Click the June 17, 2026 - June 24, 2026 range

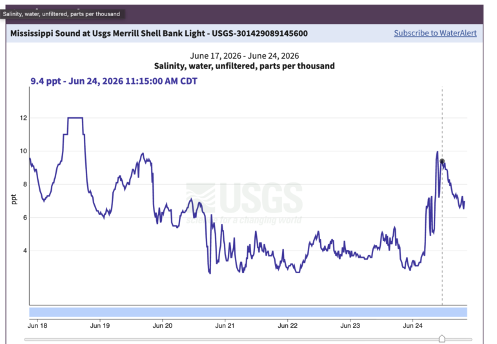click(245, 55)
